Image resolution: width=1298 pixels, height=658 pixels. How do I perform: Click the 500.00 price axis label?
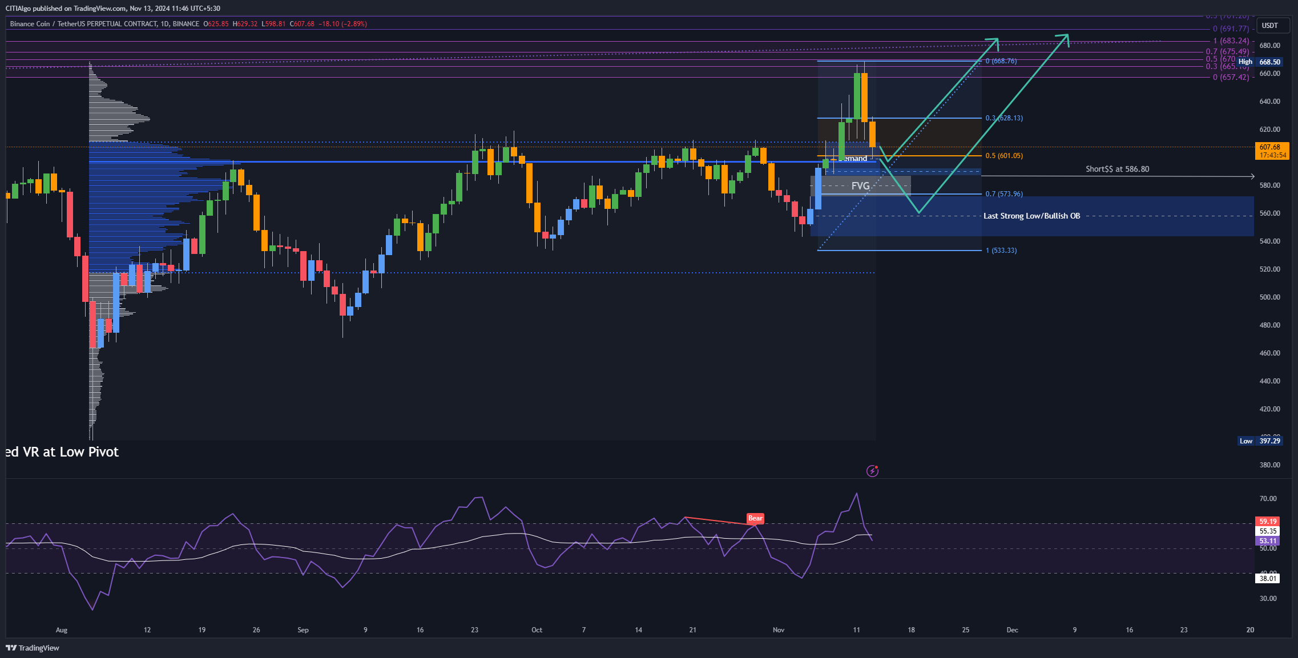[1270, 297]
